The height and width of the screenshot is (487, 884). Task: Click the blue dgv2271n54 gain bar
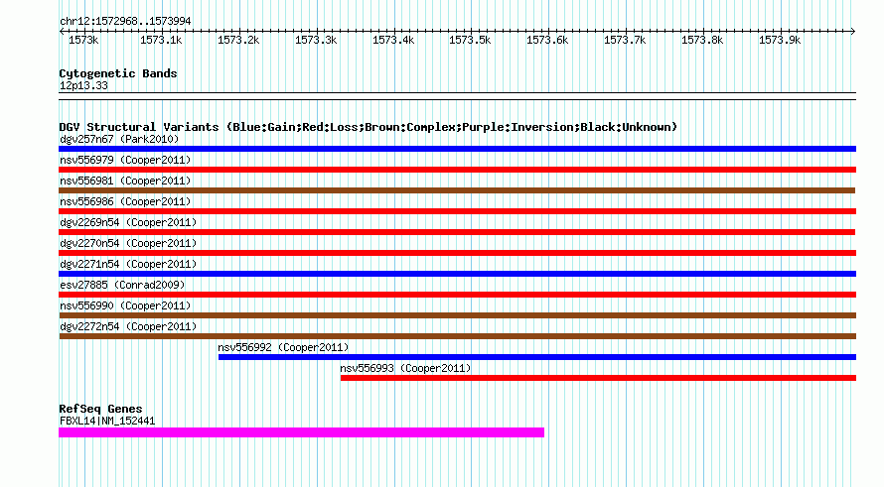457,274
